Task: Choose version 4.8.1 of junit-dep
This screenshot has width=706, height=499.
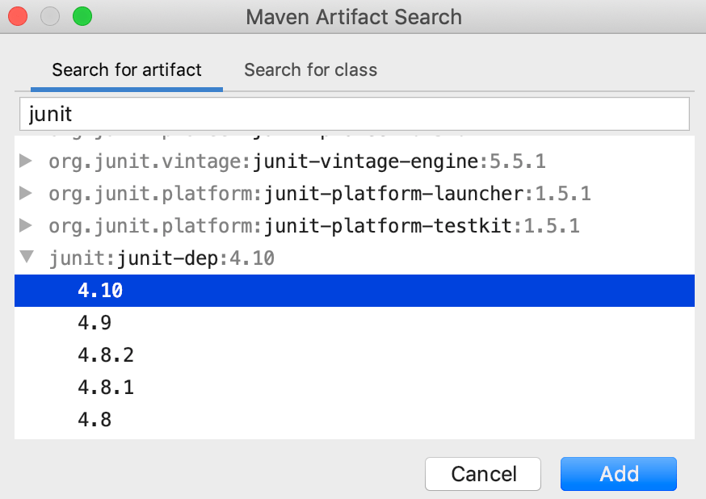Action: point(355,388)
